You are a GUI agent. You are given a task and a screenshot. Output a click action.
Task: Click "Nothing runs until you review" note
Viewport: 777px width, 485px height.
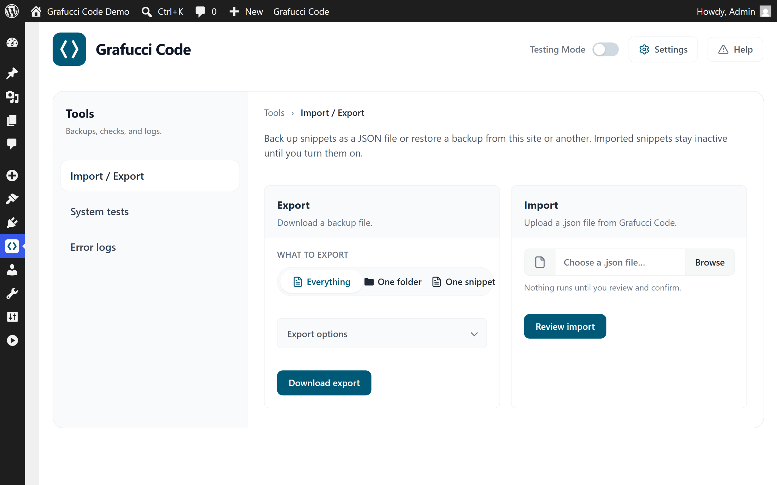point(602,287)
